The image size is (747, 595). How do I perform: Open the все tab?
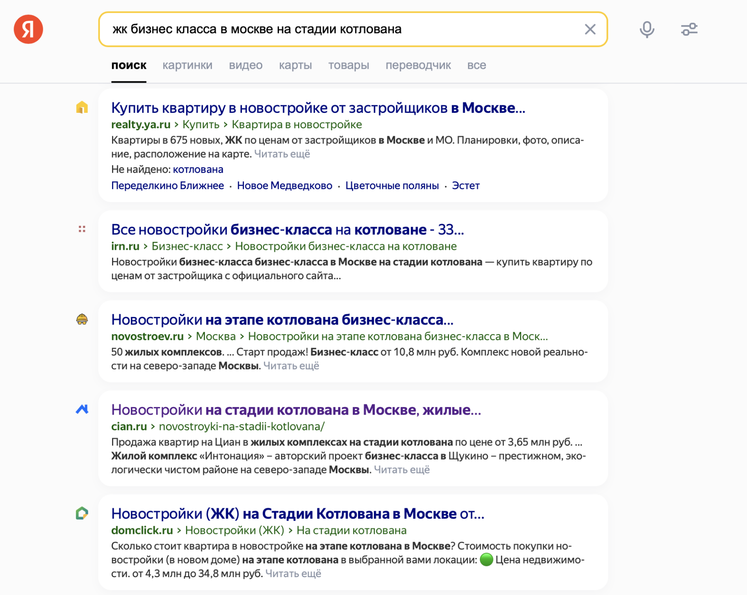476,65
